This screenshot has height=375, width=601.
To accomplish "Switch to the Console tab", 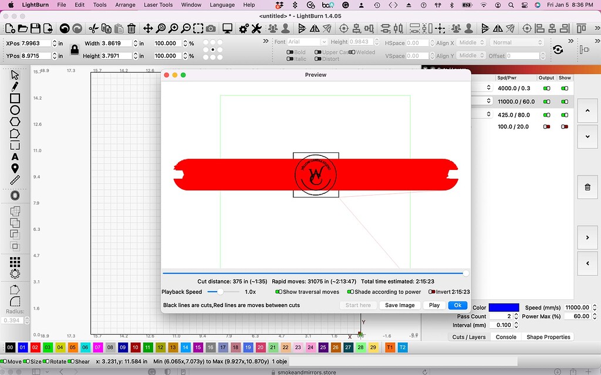I will pos(505,337).
